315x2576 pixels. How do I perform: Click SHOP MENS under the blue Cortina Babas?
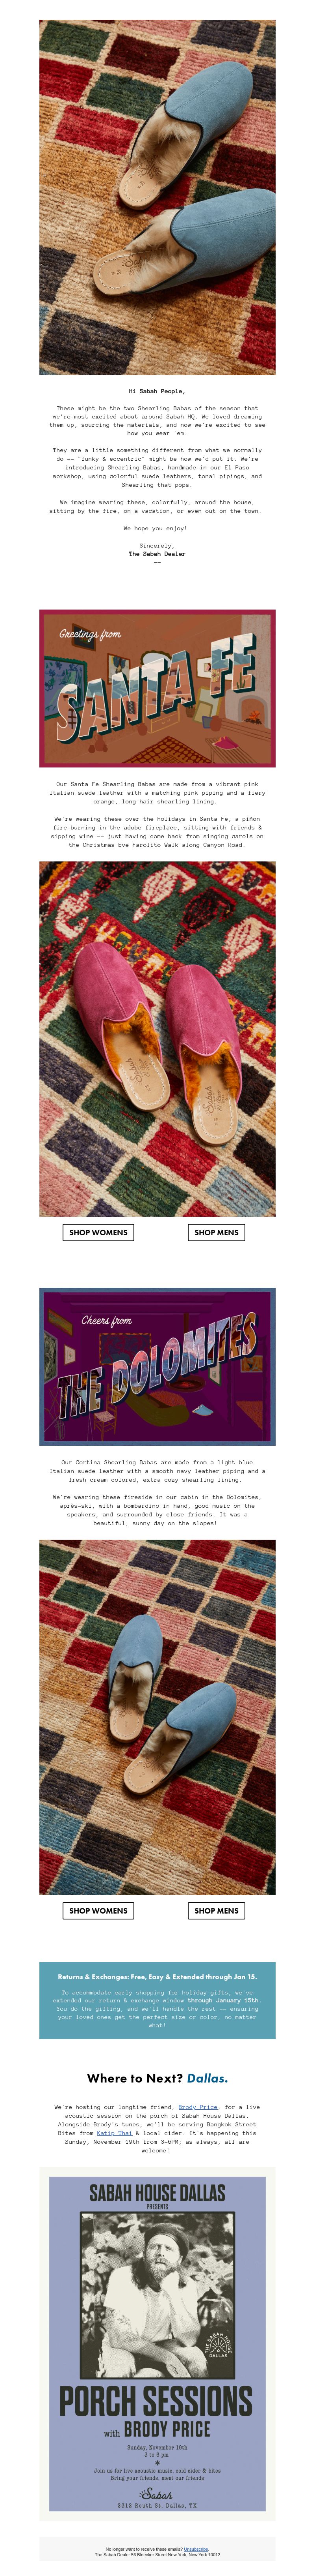pos(216,1910)
